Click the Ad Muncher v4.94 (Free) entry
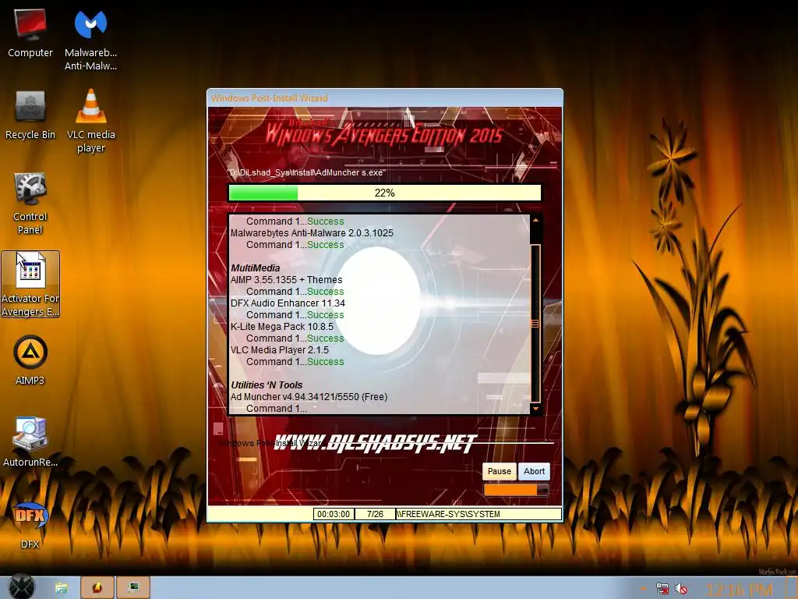The width and height of the screenshot is (798, 599). tap(309, 397)
